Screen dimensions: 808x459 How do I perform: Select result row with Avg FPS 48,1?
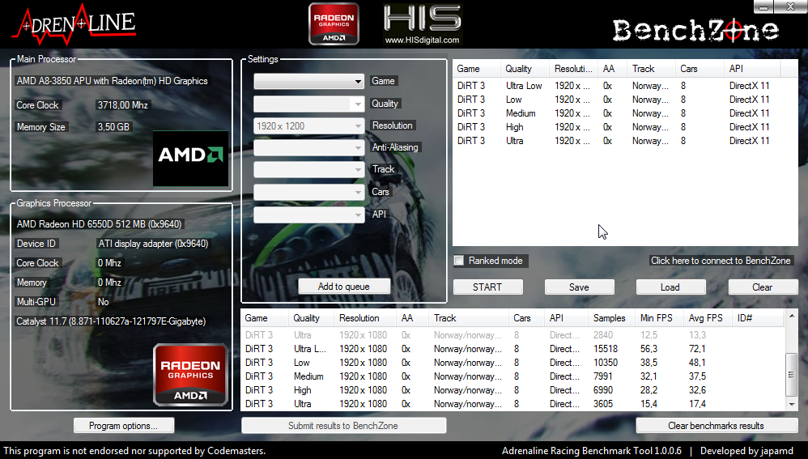pyautogui.click(x=512, y=363)
